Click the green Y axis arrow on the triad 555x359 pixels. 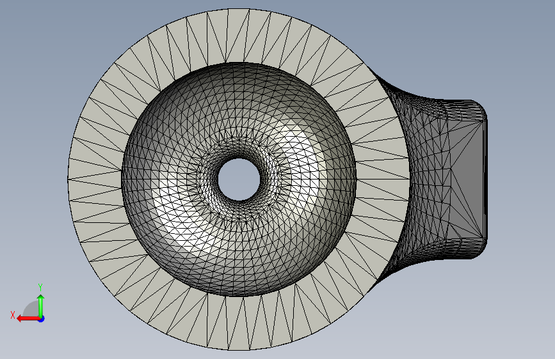coord(41,306)
